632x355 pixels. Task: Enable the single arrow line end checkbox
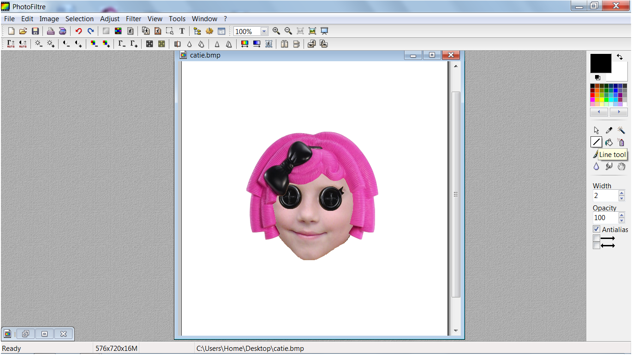[596, 238]
